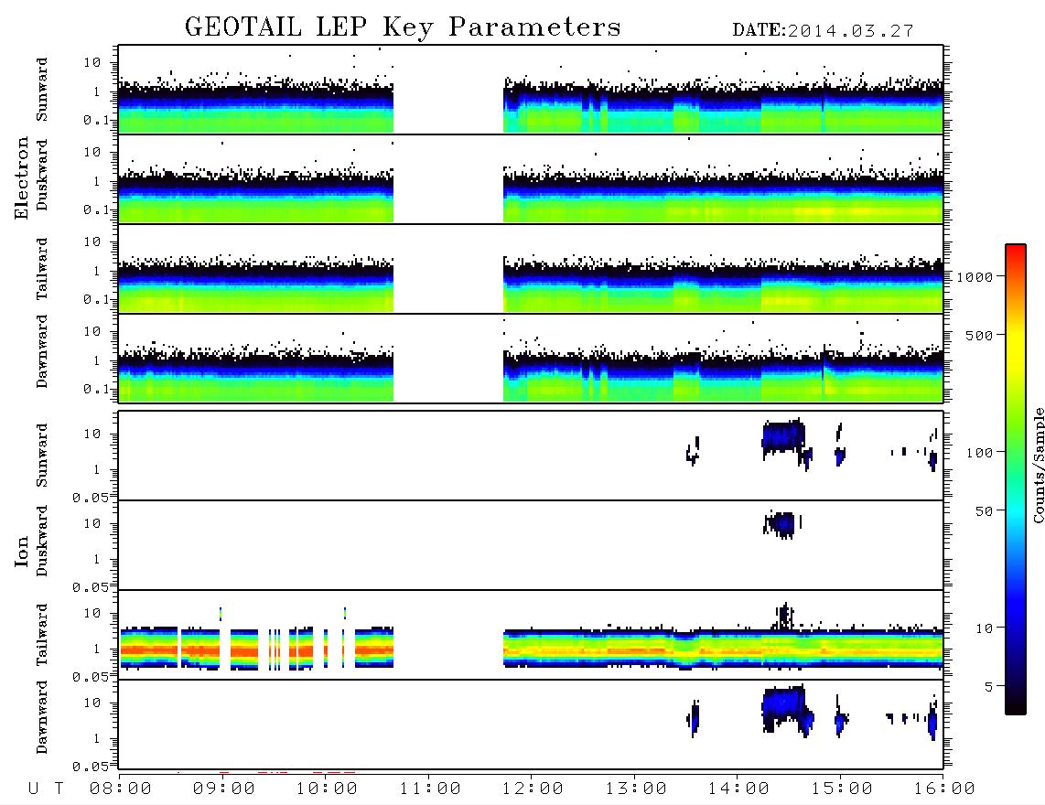Click the Ion Sunward burst near 15:00
The image size is (1045, 805).
840,445
